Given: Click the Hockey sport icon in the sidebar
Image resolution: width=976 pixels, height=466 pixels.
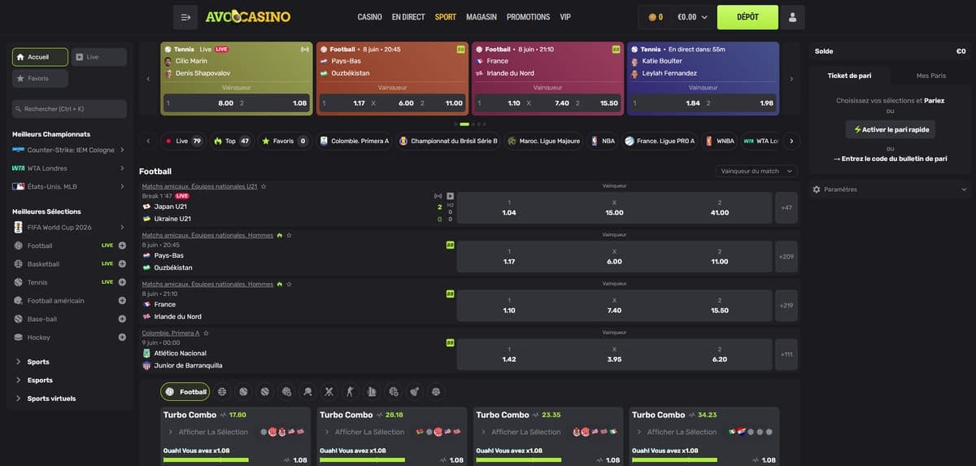Looking at the screenshot, I should click(x=20, y=338).
